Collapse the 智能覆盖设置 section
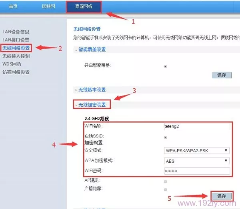The image size is (240, 209). (x=92, y=50)
